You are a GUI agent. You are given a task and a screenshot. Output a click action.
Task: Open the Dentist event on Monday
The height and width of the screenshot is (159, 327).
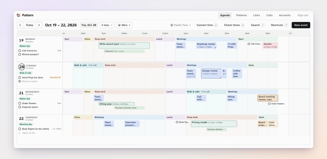[x=270, y=46]
